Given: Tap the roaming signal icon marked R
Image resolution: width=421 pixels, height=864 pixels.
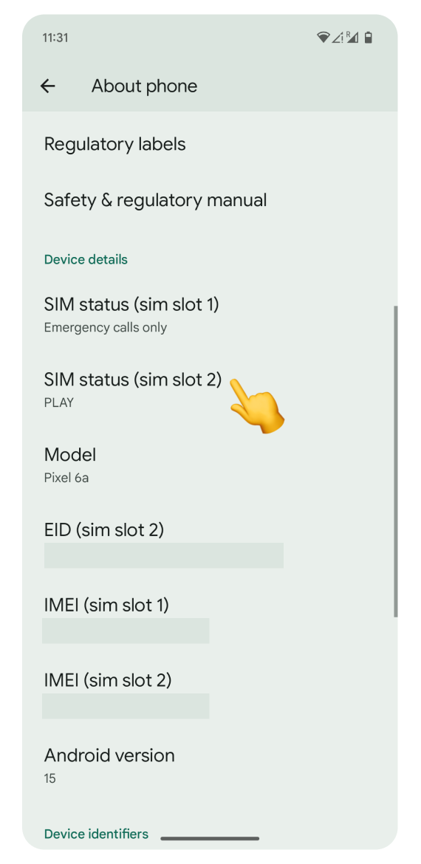Looking at the screenshot, I should [x=352, y=38].
